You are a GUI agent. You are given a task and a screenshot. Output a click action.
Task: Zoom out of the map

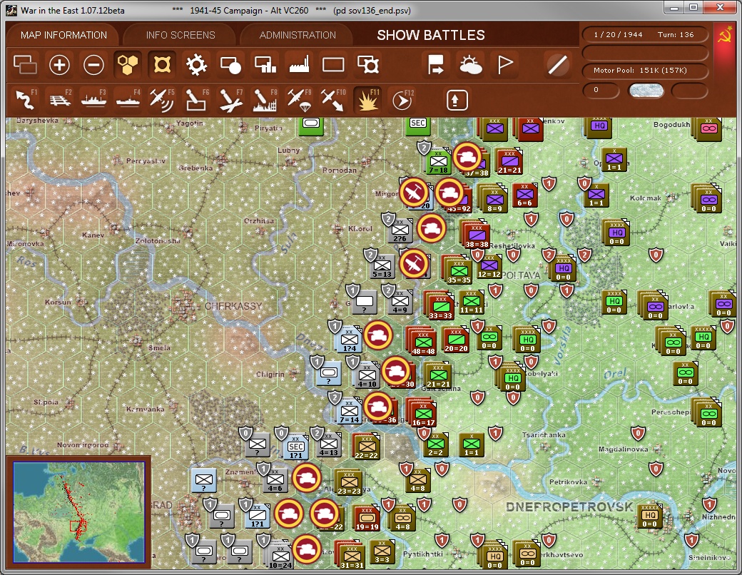pos(93,64)
